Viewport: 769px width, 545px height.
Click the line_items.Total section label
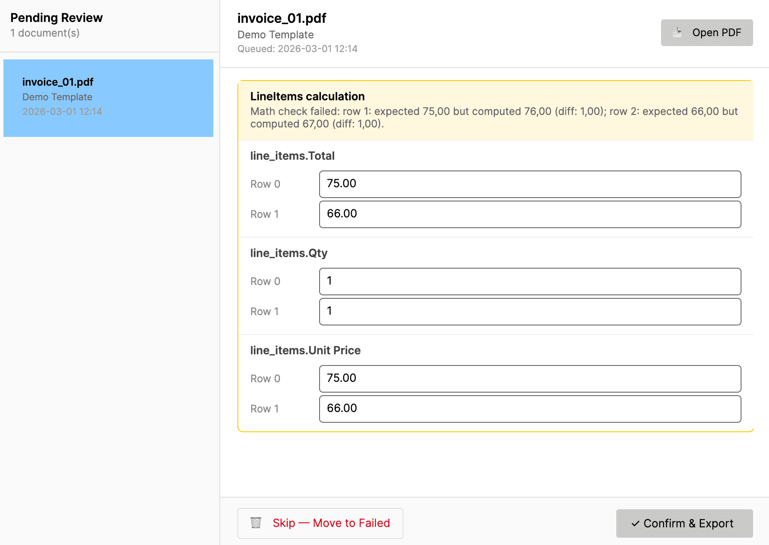click(x=293, y=155)
